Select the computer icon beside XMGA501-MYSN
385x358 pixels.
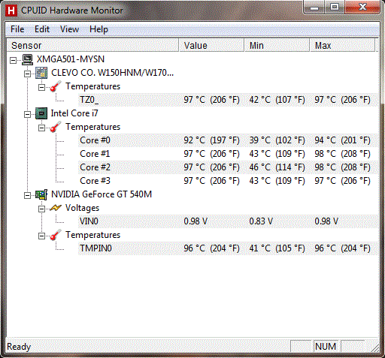(27, 59)
